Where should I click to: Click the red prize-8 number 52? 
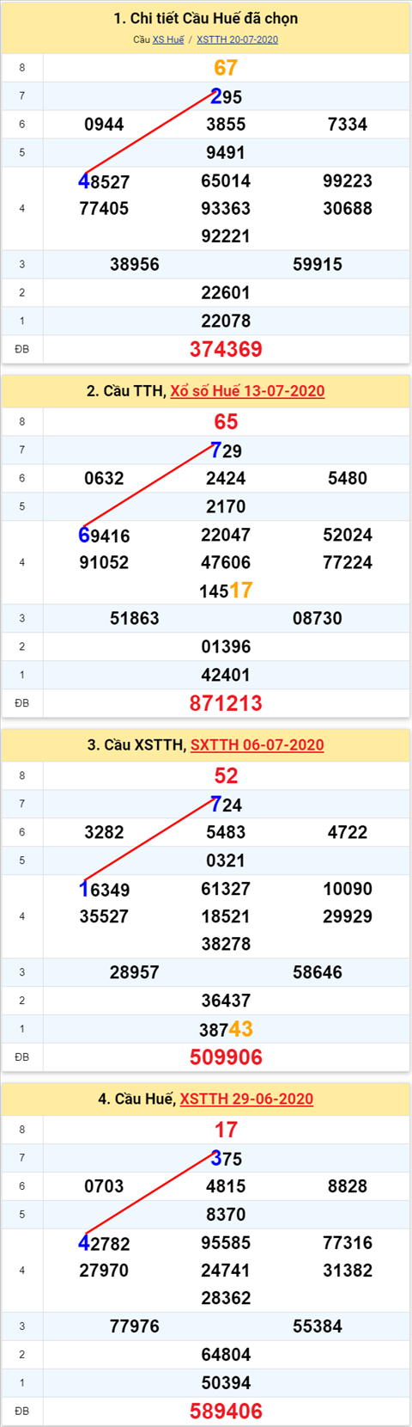click(x=226, y=776)
